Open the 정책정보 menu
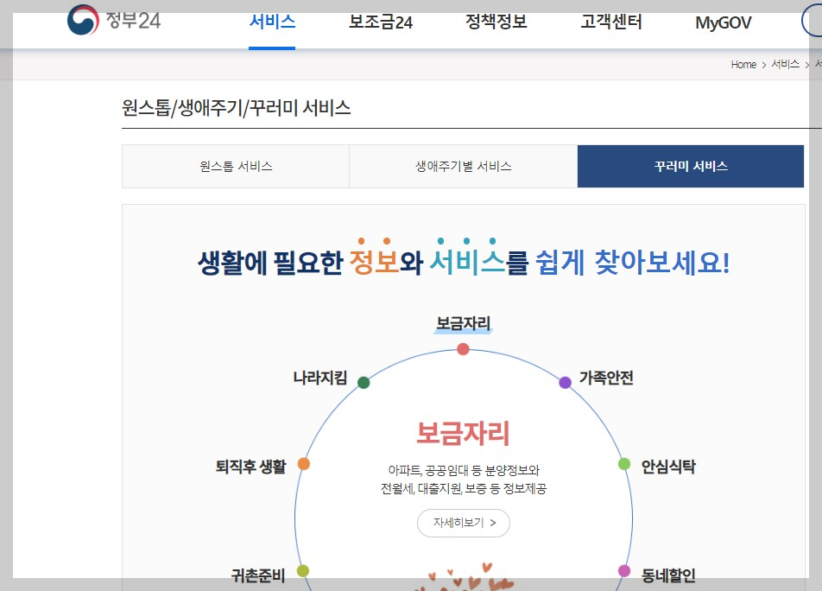Screen dimensions: 822x591 (x=496, y=22)
